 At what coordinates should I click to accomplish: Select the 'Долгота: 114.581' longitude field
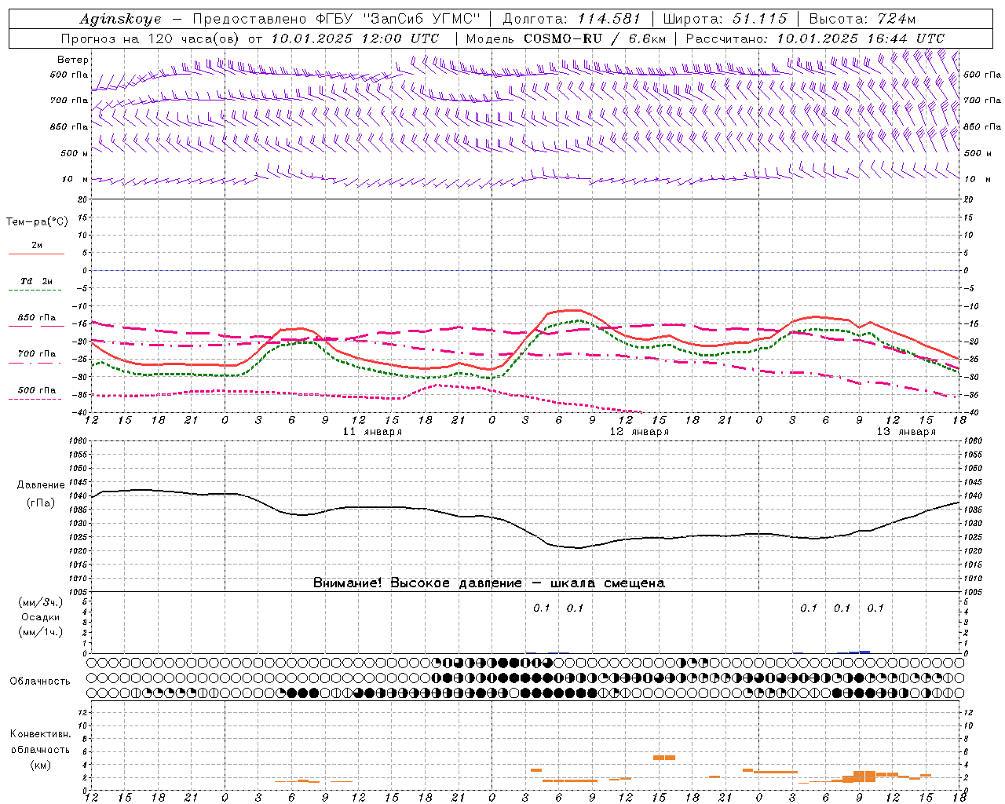click(x=572, y=19)
